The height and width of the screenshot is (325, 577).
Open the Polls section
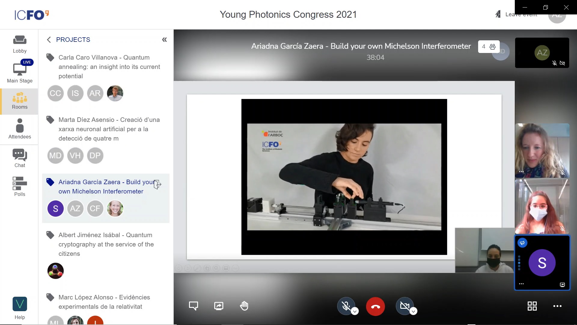tap(20, 187)
